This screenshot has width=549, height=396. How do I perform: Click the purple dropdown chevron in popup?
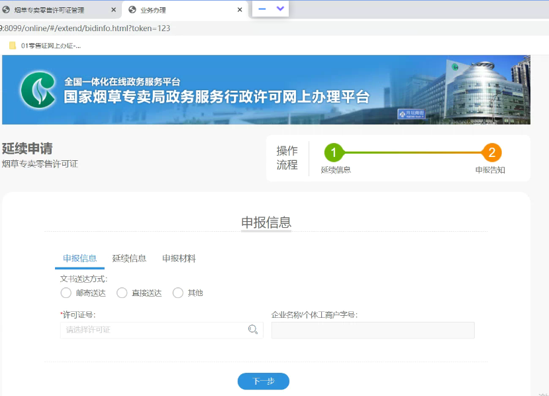click(280, 9)
